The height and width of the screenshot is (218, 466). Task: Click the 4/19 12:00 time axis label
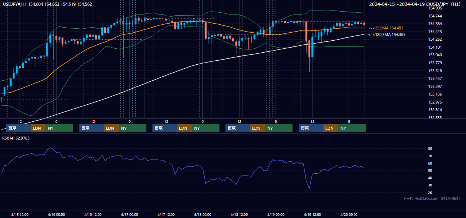pos(312,215)
